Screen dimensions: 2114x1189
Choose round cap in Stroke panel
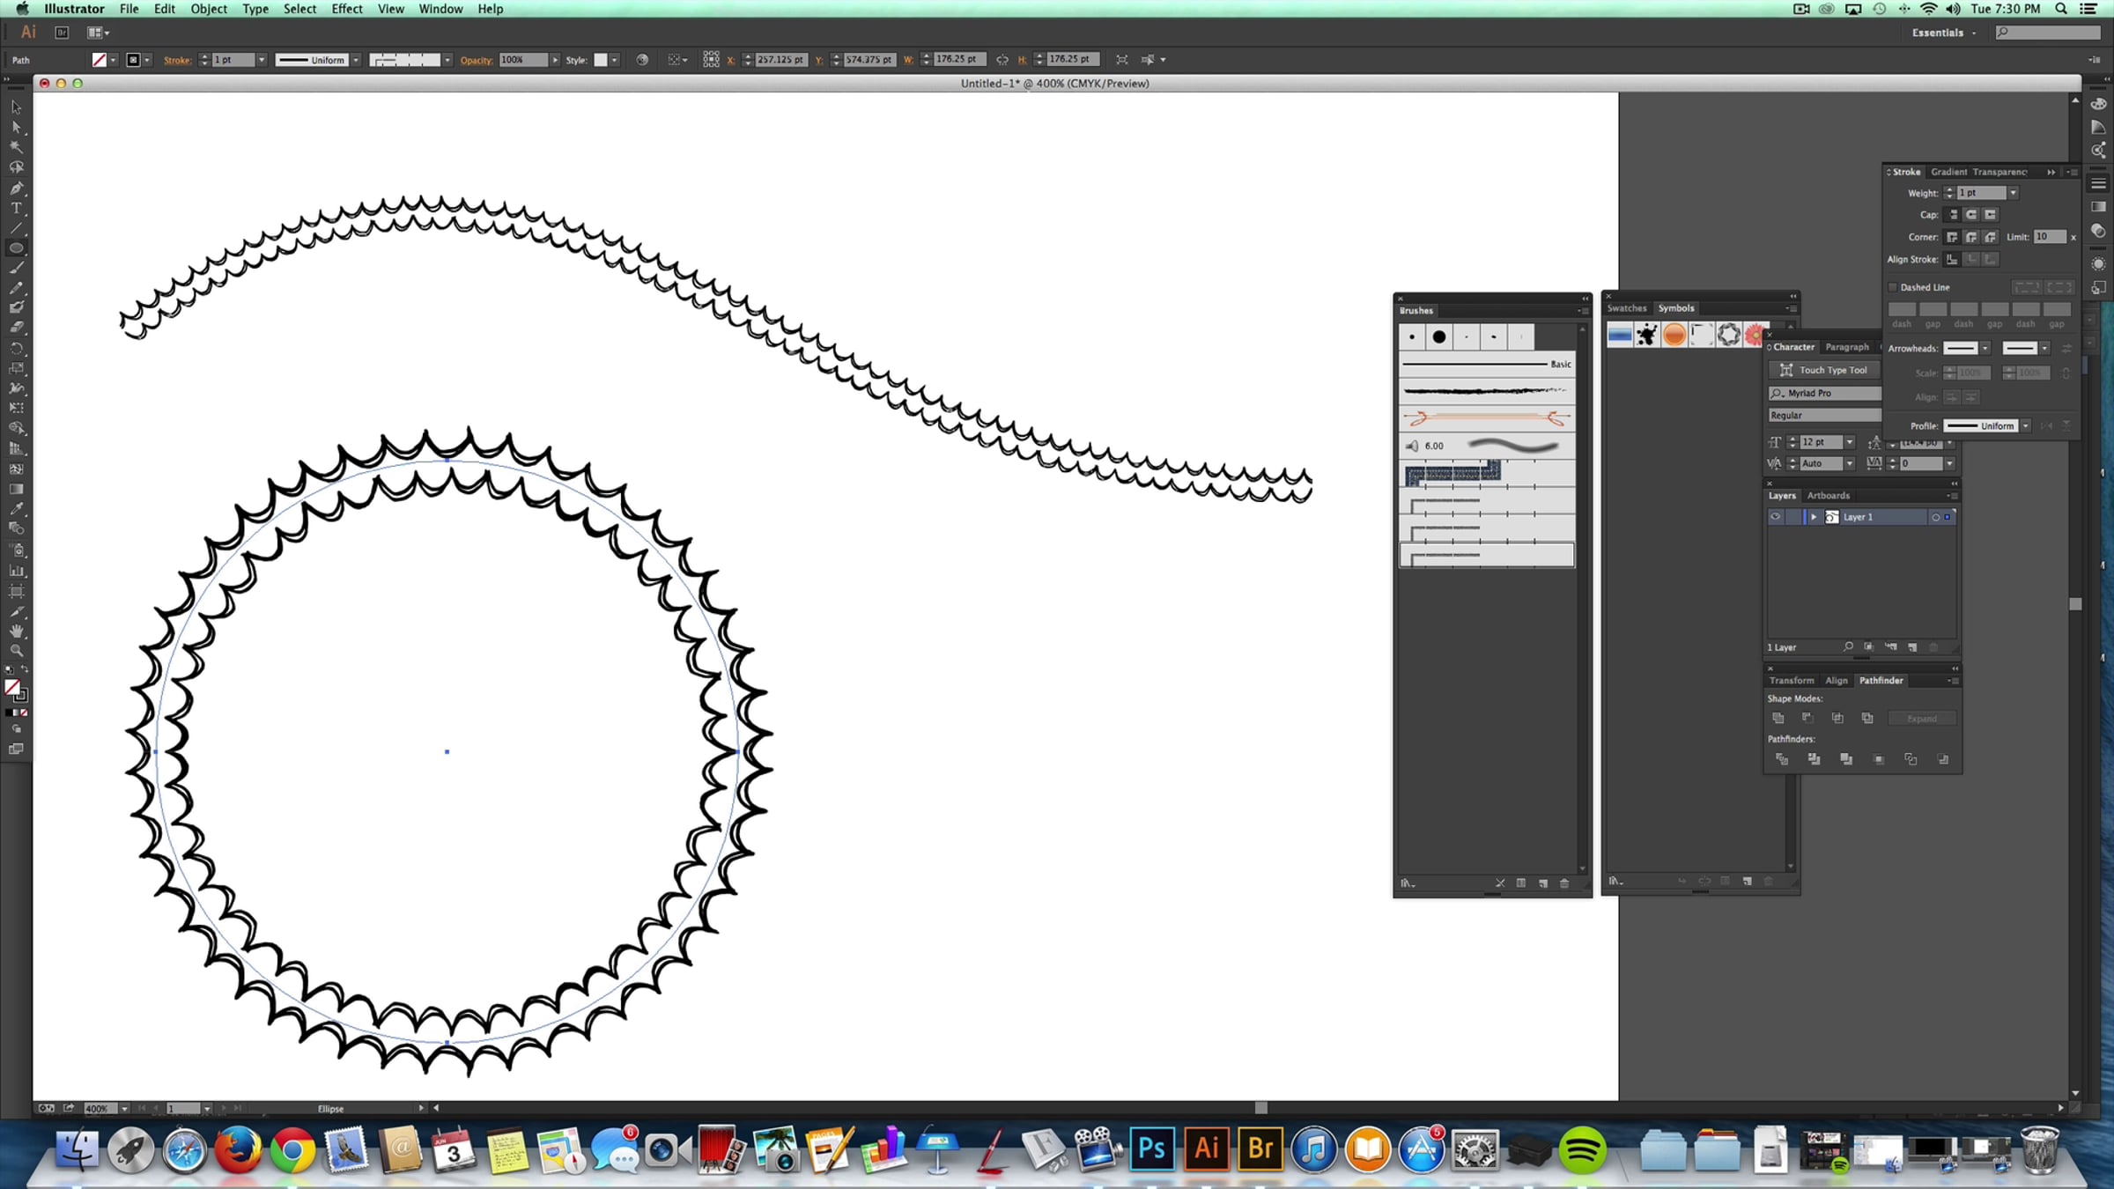click(1971, 215)
